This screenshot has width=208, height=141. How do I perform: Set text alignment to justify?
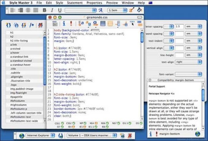point(36,10)
